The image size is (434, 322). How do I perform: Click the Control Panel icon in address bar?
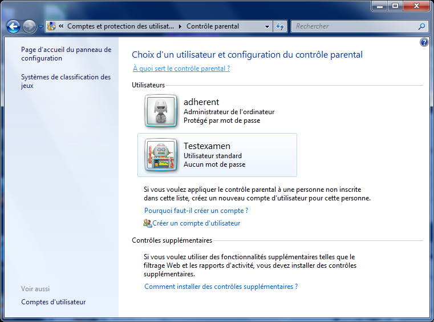coord(51,26)
